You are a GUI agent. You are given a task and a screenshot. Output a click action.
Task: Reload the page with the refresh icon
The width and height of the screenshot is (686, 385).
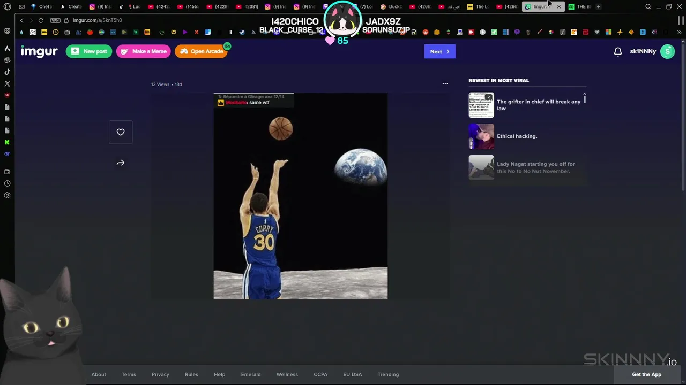(x=41, y=20)
